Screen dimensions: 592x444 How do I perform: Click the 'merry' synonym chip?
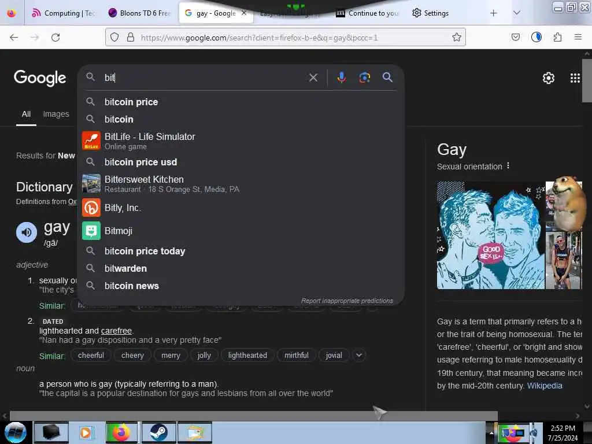coord(171,356)
